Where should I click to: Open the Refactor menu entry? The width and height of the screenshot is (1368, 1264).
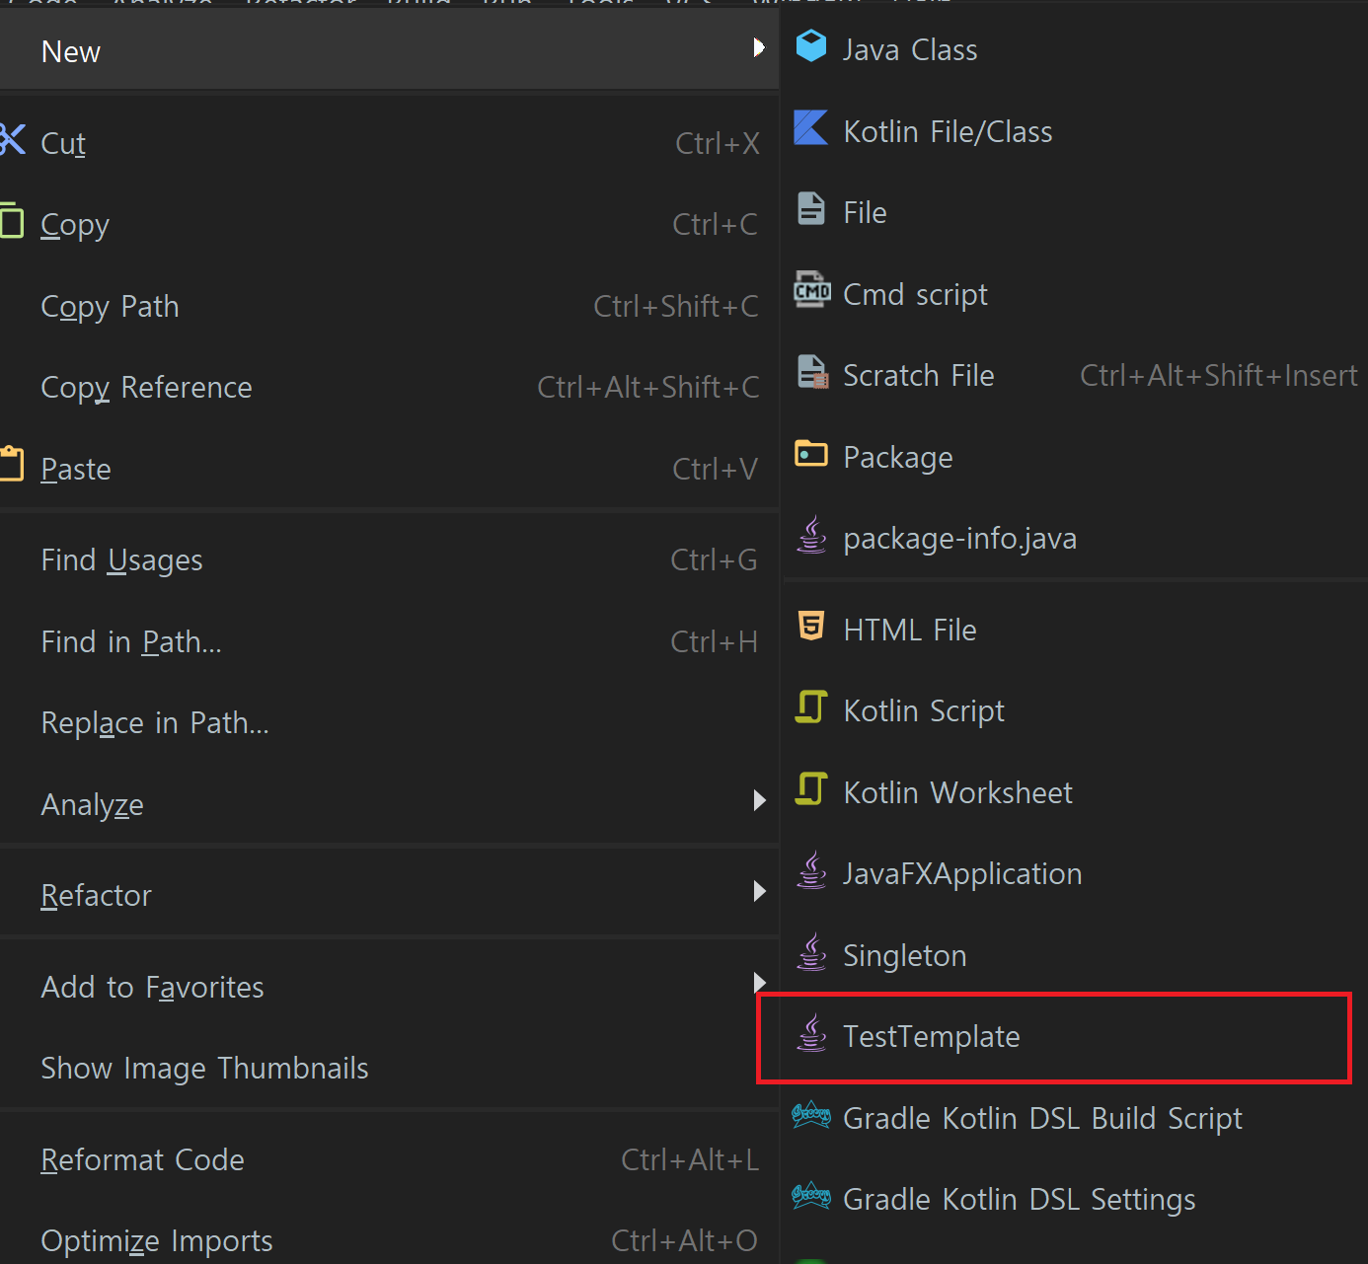389,895
